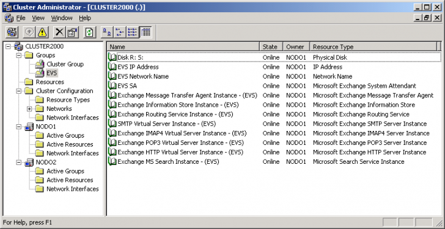Open Properties using the toolbar icon
The width and height of the screenshot is (445, 229).
point(72,32)
